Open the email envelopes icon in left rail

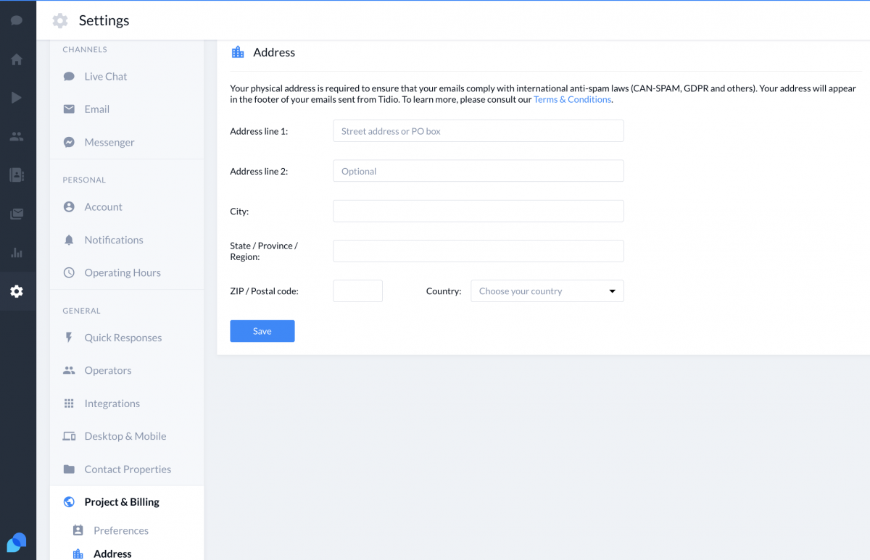(x=17, y=214)
